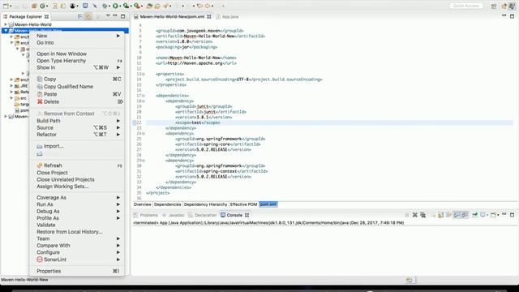
Task: Expand the Build Path submenu
Action: click(x=77, y=121)
